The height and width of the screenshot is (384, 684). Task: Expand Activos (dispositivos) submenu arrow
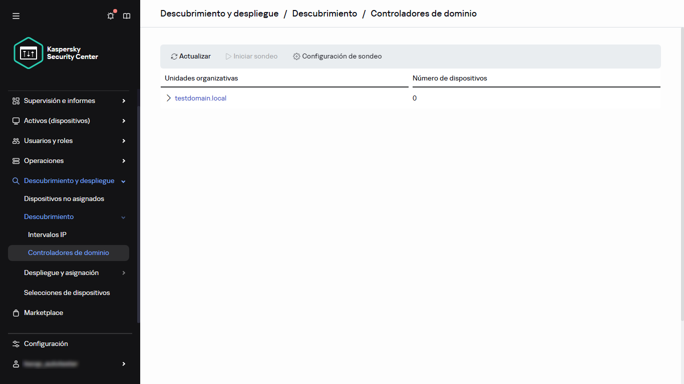coord(124,121)
